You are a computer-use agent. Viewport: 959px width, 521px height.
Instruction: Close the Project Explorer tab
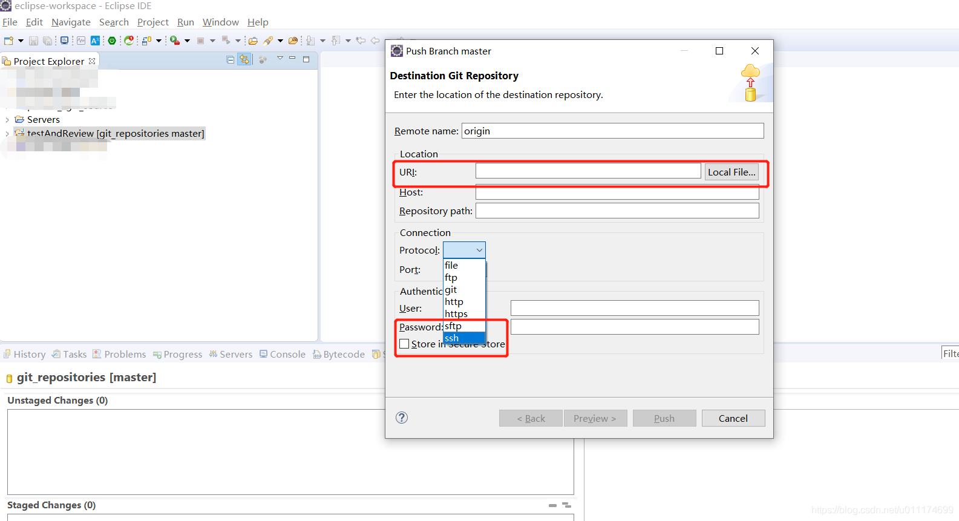[x=92, y=61]
